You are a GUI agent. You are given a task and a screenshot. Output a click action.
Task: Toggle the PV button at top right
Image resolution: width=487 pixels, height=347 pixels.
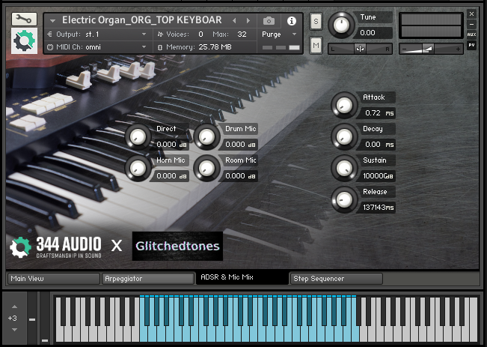[471, 45]
